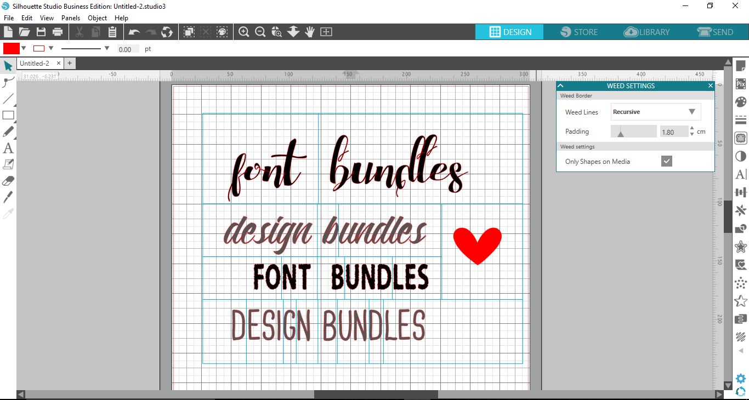Open the Object menu
The image size is (749, 400).
tap(98, 18)
